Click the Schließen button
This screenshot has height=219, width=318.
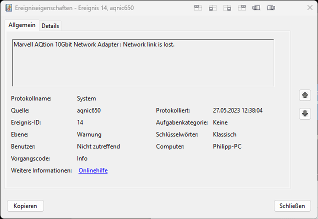(292, 206)
